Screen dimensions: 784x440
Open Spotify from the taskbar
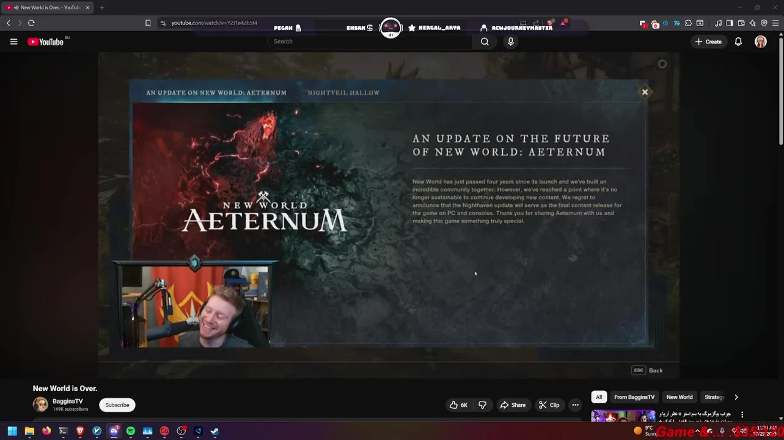pos(131,431)
